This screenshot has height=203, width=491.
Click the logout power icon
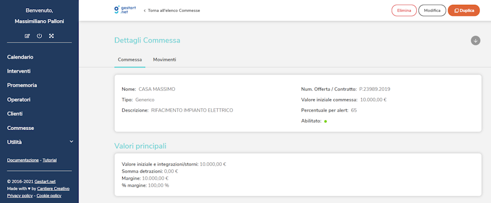click(x=39, y=36)
